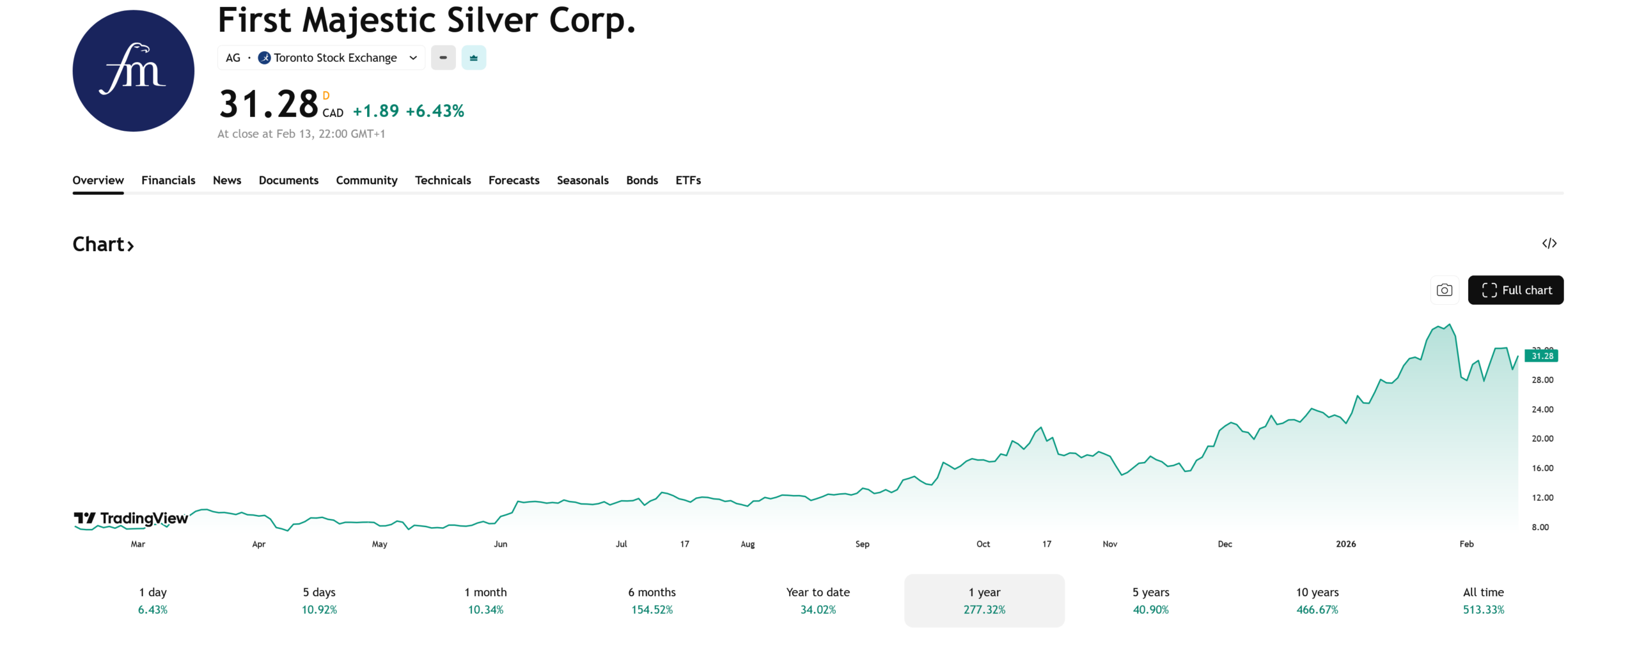This screenshot has height=651, width=1637.
Task: Click the company name heading
Action: tap(427, 20)
